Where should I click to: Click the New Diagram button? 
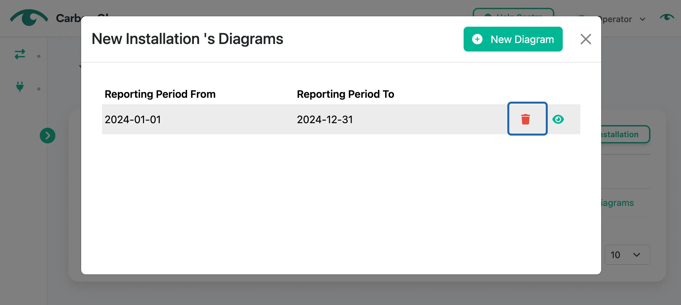tap(513, 39)
